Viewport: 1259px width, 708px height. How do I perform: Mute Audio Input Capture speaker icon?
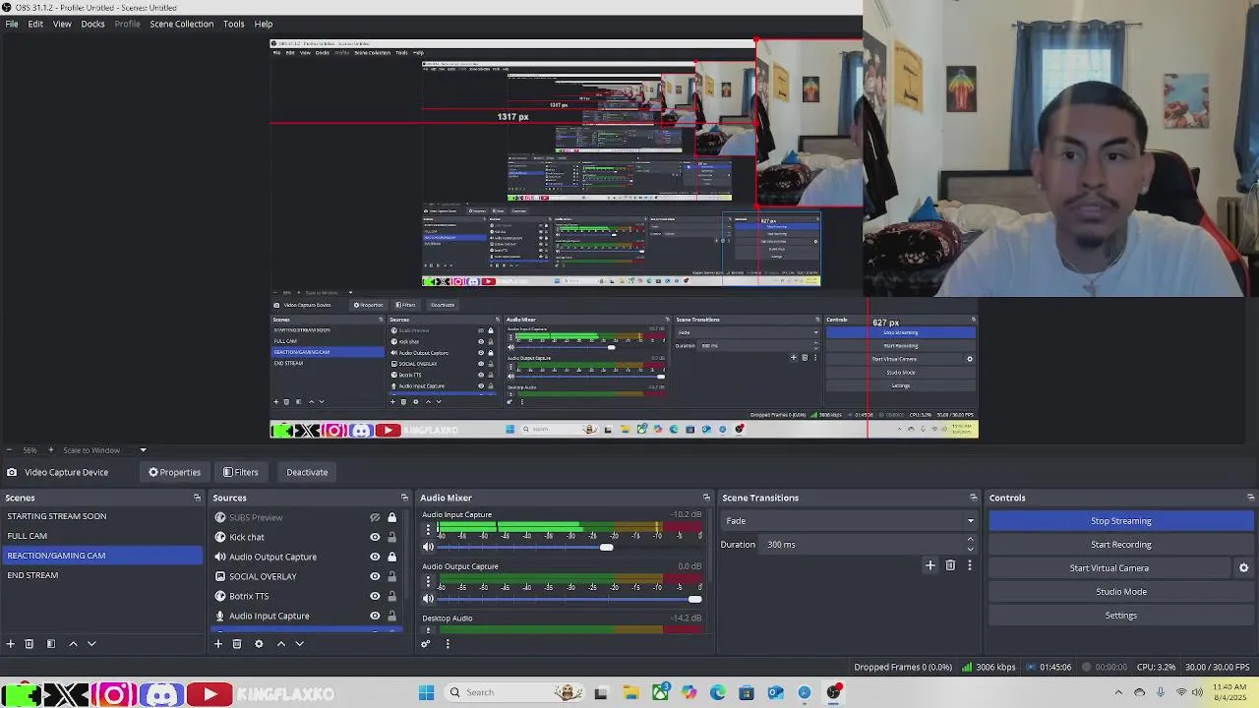[x=428, y=547]
